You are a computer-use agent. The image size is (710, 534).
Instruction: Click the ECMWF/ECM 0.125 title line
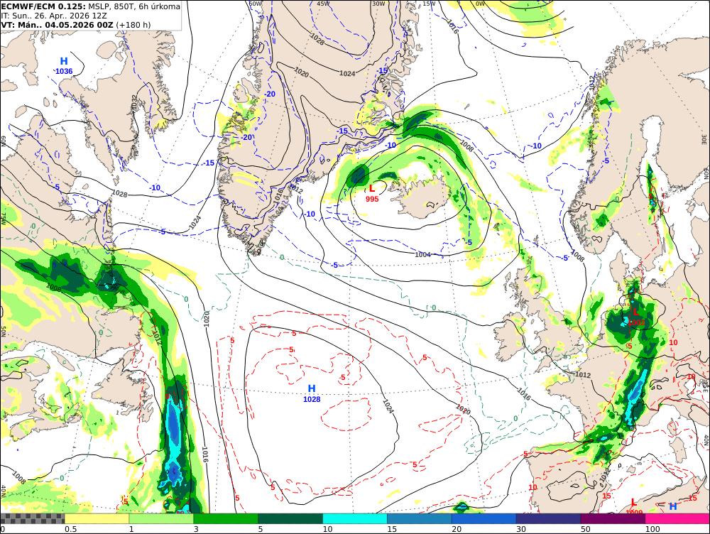91,6
